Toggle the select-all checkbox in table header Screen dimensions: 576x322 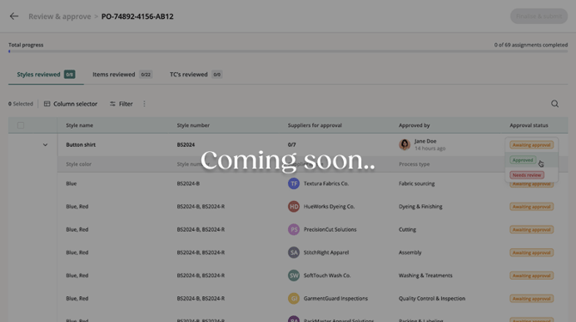point(21,125)
